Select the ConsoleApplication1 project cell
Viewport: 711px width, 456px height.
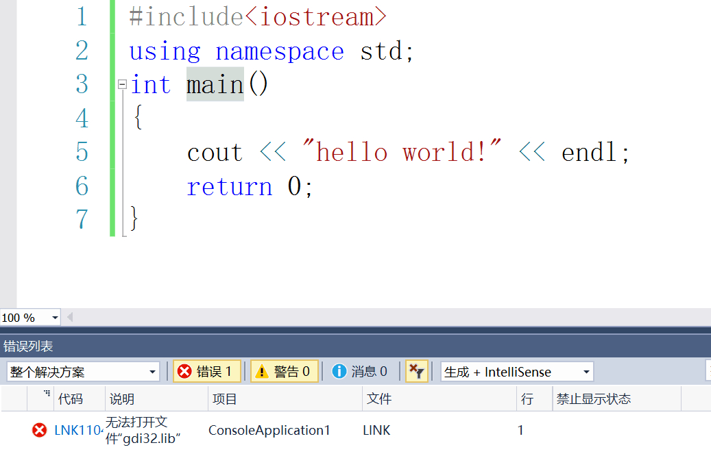[269, 430]
